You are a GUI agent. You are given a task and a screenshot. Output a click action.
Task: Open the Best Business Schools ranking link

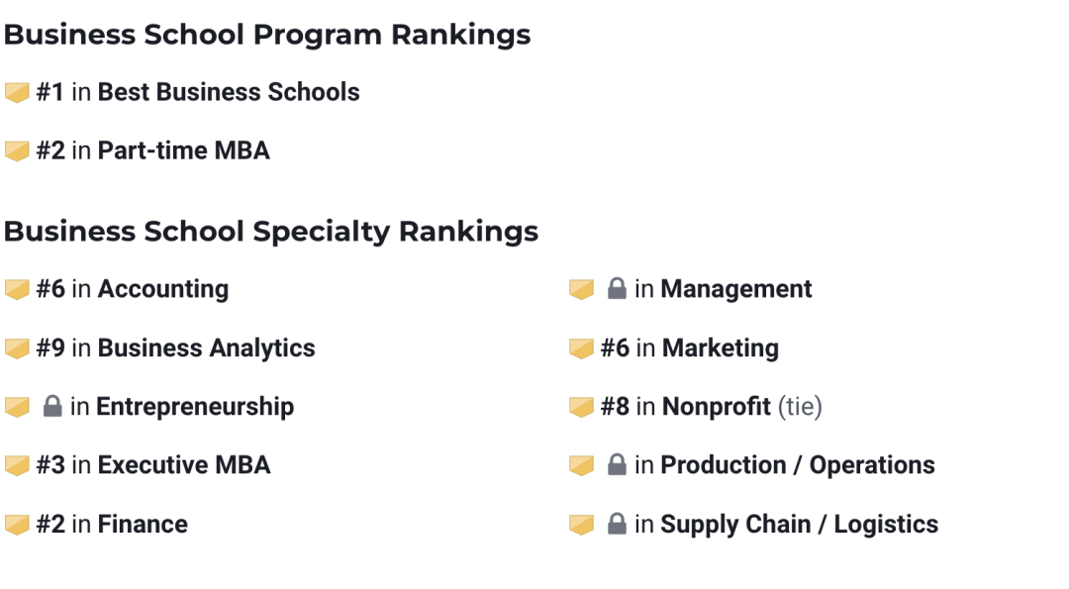(x=228, y=92)
